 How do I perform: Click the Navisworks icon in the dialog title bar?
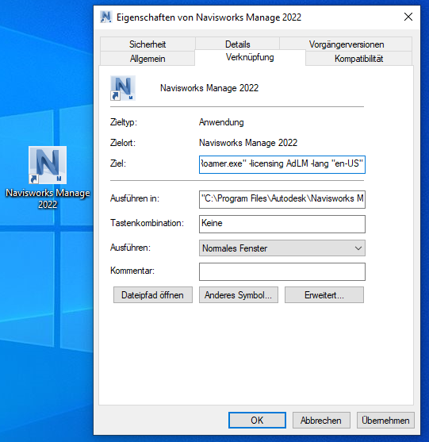pos(106,17)
